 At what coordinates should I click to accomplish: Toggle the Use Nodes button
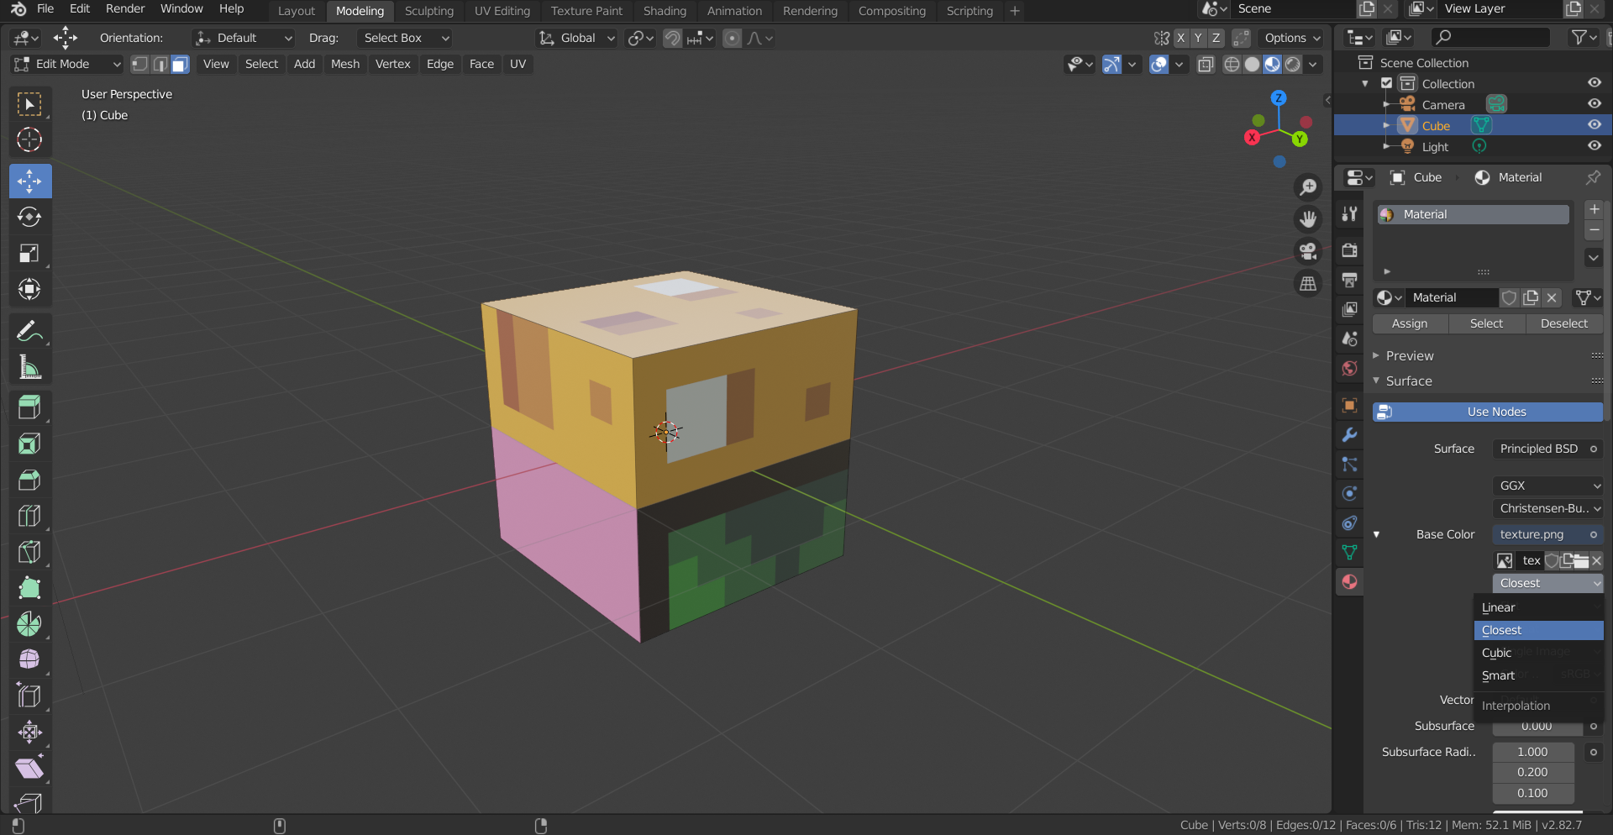(x=1487, y=412)
